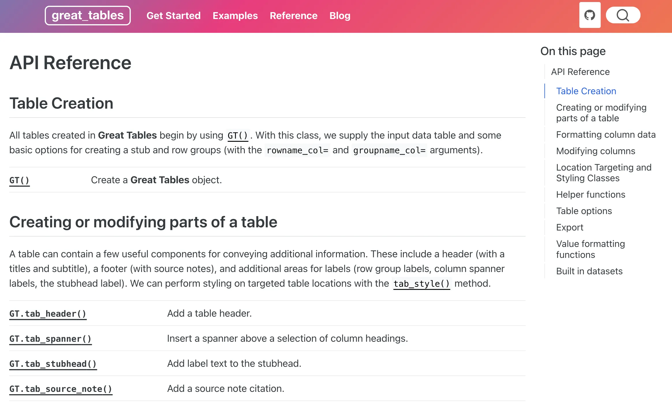This screenshot has height=408, width=672.
Task: Jump to Table Creation in page outline
Action: tap(586, 91)
